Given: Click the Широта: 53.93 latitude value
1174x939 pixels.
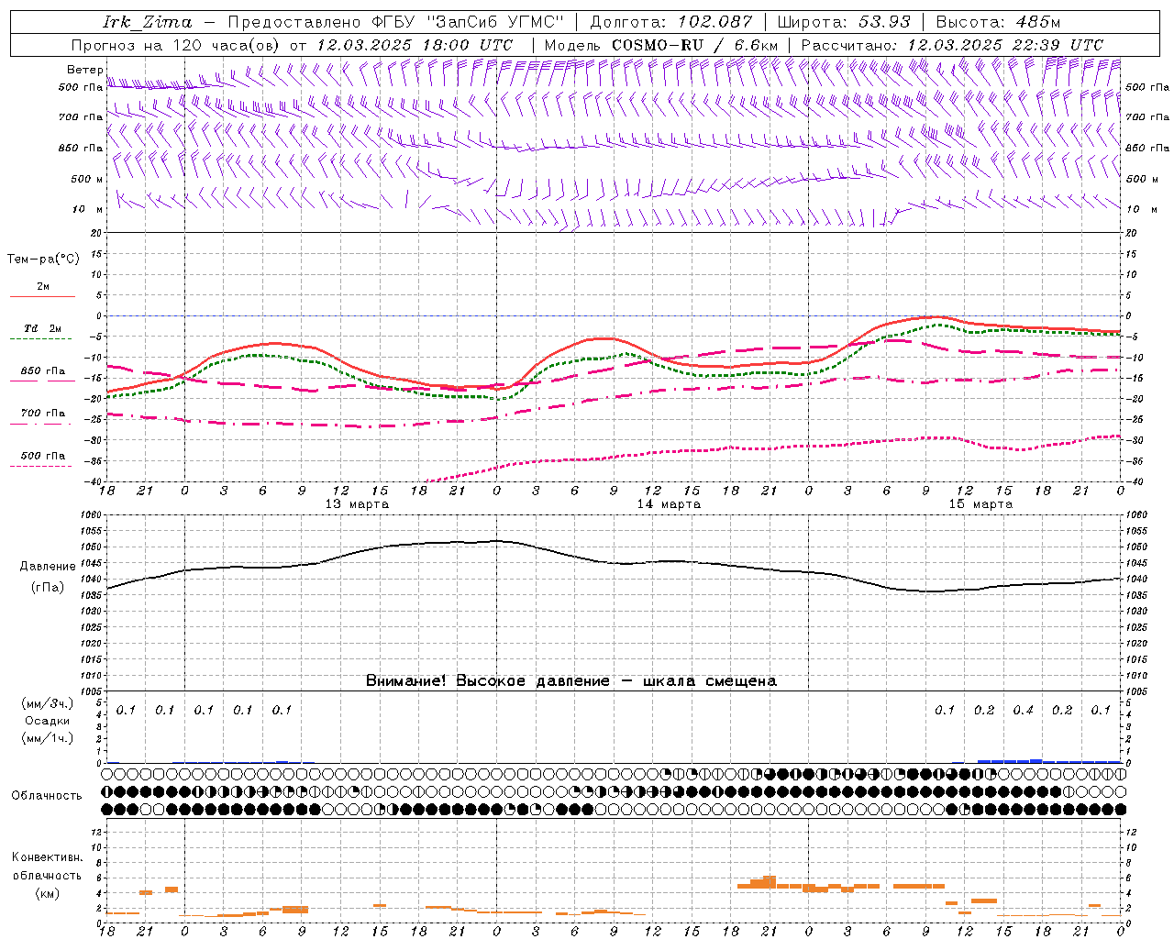Looking at the screenshot, I should 844,22.
